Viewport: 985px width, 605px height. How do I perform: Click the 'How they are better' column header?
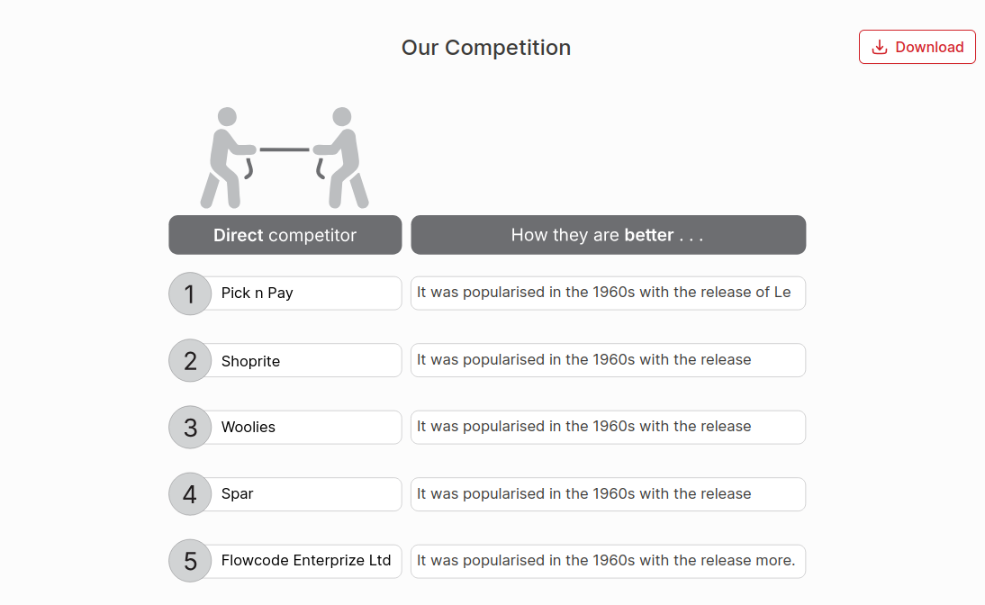coord(608,235)
